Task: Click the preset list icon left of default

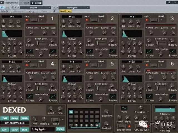Action: point(13,7)
